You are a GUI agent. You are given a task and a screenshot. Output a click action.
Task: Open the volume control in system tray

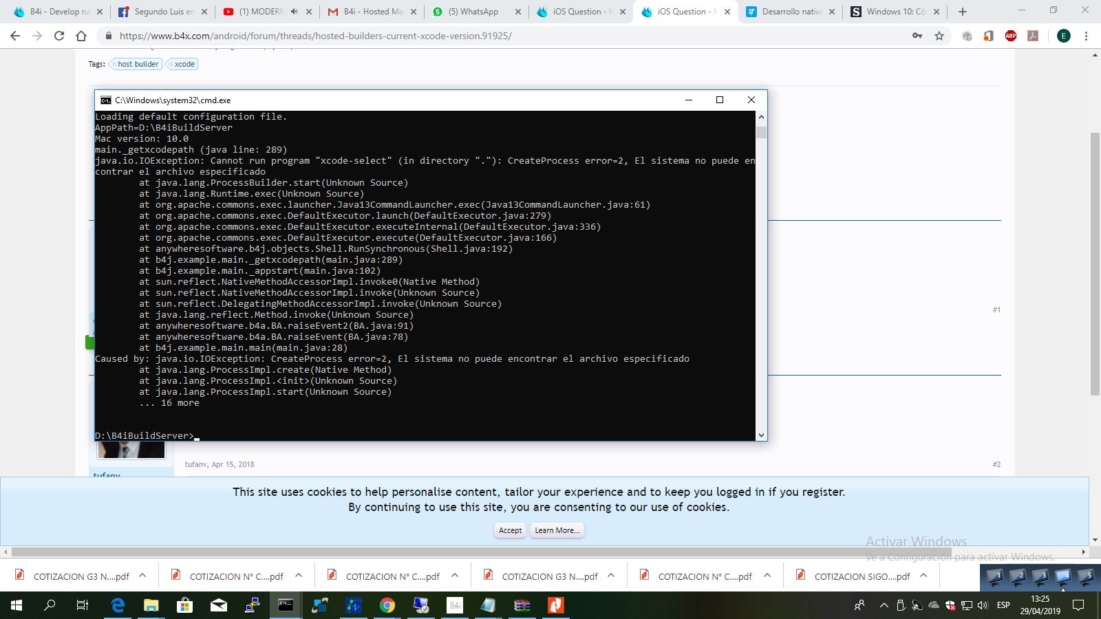(983, 605)
